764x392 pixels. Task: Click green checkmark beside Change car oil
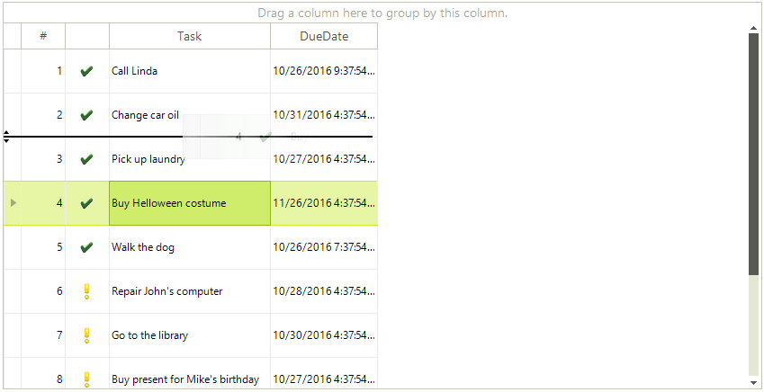pos(86,115)
